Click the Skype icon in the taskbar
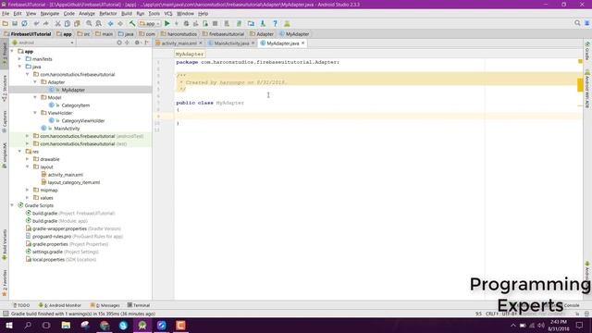Image resolution: width=592 pixels, height=333 pixels. point(123,325)
